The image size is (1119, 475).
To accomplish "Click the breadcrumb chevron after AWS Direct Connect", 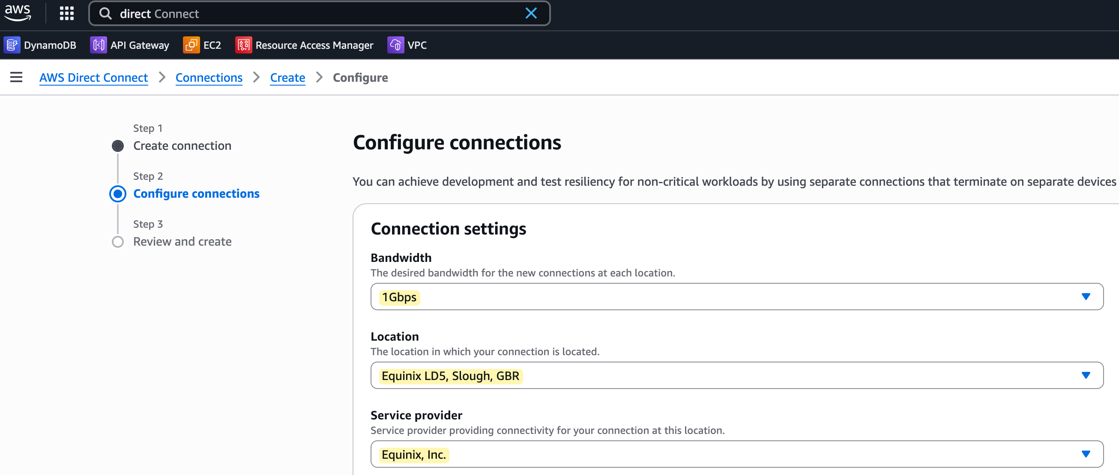I will (x=162, y=77).
